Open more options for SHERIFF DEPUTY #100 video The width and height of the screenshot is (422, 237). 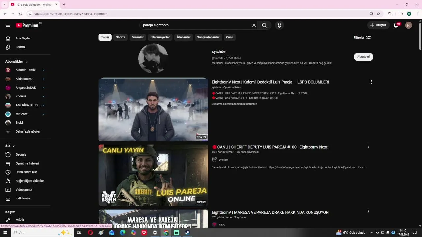[x=369, y=146]
